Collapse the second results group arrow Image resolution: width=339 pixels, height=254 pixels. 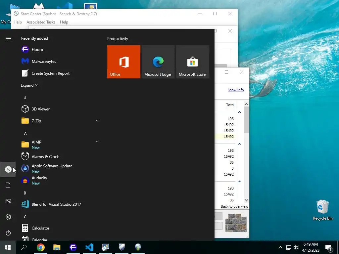[240, 144]
